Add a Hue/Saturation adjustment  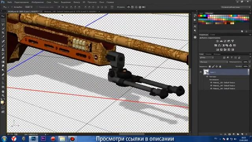click(x=215, y=46)
